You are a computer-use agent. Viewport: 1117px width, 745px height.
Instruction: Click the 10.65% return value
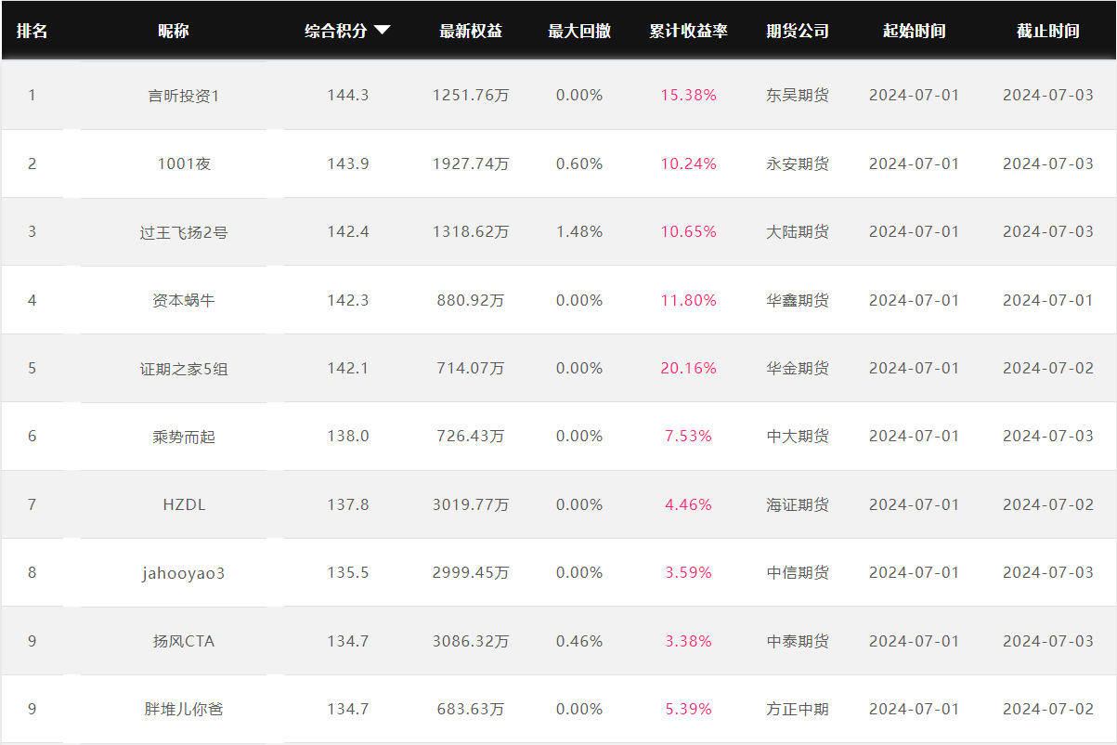tap(689, 231)
